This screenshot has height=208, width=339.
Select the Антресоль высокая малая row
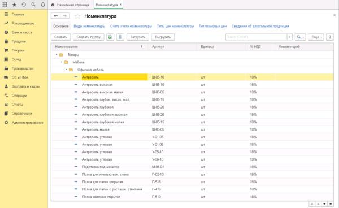(x=193, y=92)
